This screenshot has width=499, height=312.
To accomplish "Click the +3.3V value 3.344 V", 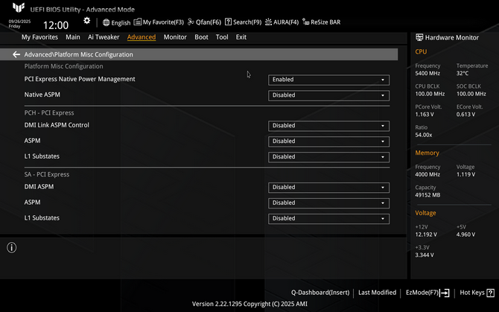I will (425, 255).
